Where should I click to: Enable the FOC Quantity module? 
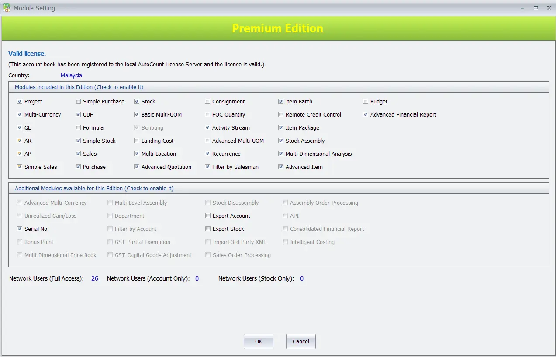pos(207,114)
